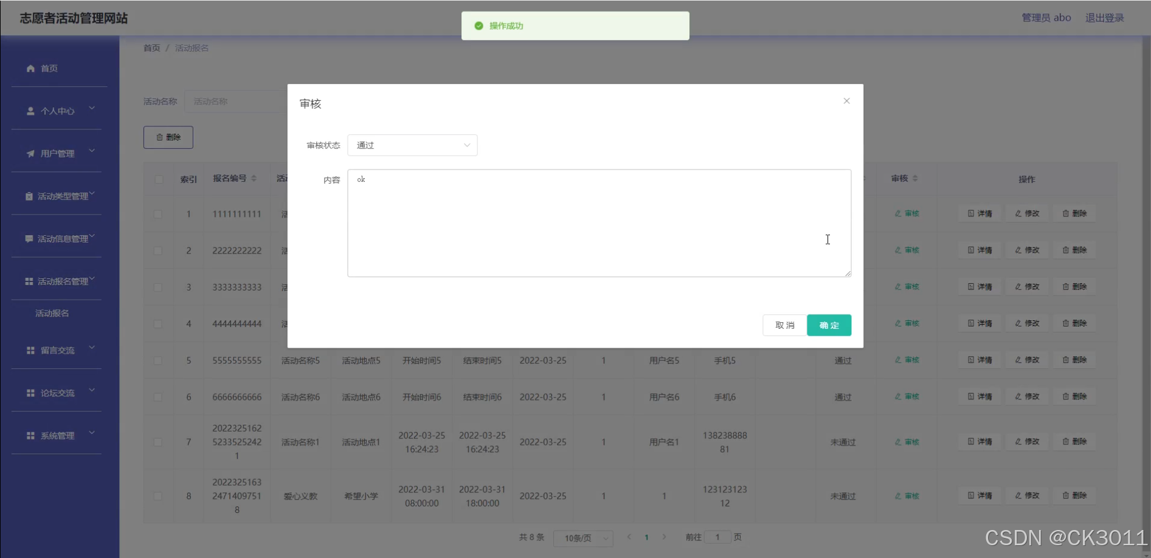
Task: Open 修改 for row 2
Action: pos(1027,250)
